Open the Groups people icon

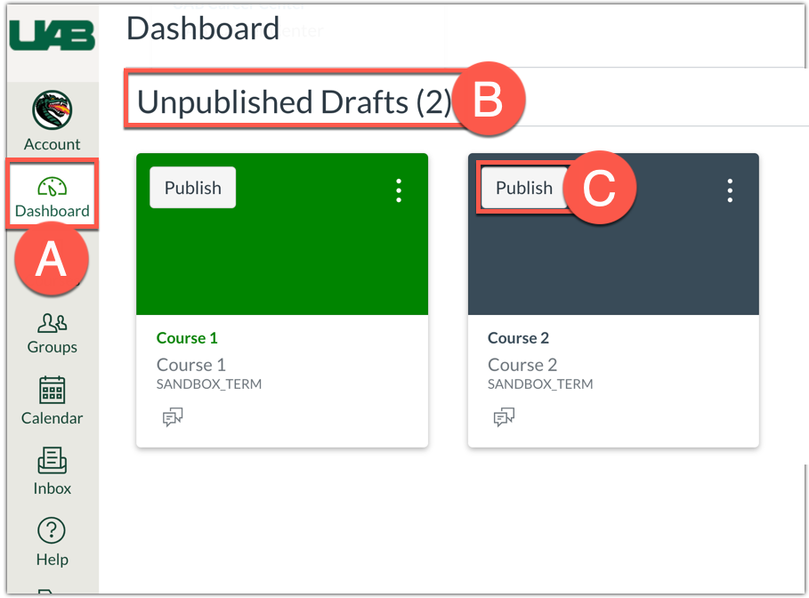point(52,321)
